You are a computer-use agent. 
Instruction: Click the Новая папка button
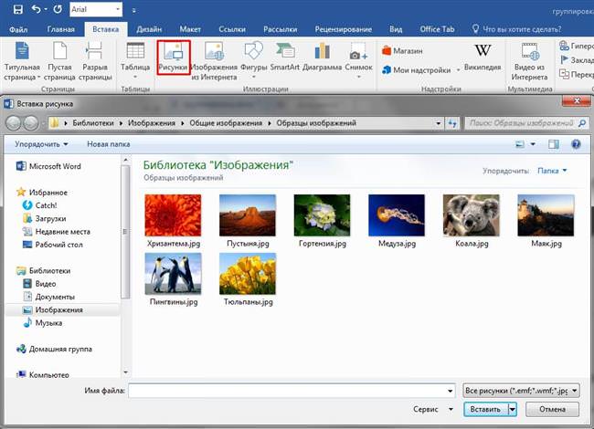pos(109,144)
